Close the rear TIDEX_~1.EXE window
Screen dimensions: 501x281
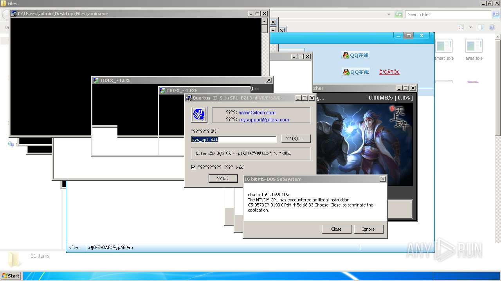coord(269,80)
